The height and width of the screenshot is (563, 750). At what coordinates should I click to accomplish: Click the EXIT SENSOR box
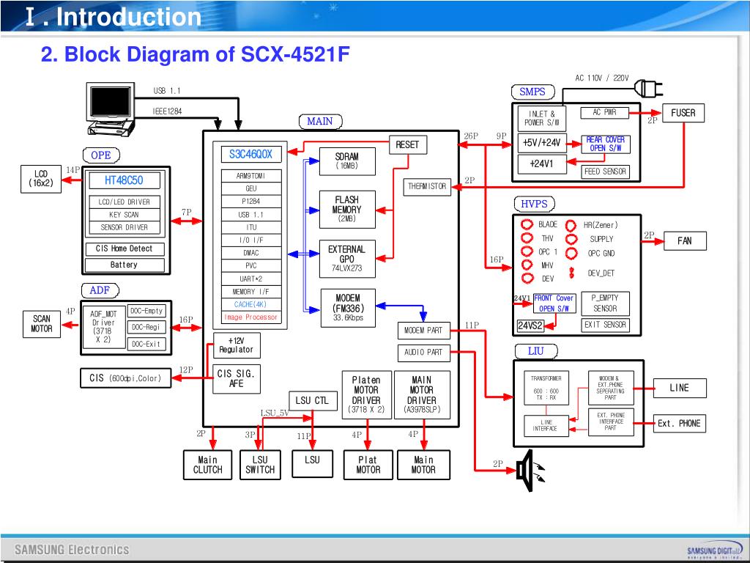tap(606, 325)
